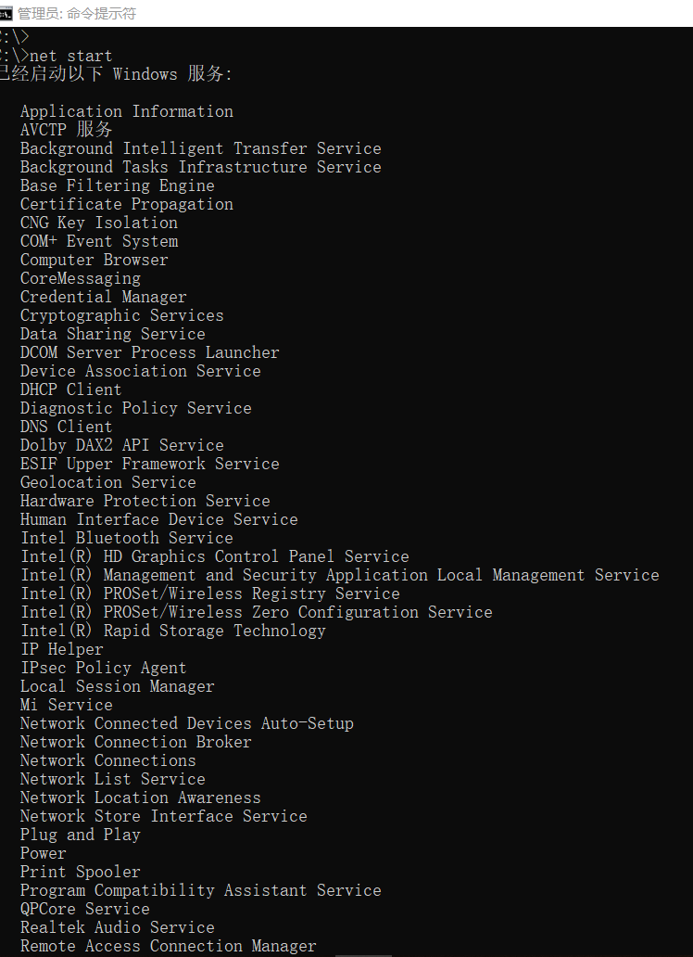693x957 pixels.
Task: Click the title text 管理员: 命令提示符
Action: point(77,13)
